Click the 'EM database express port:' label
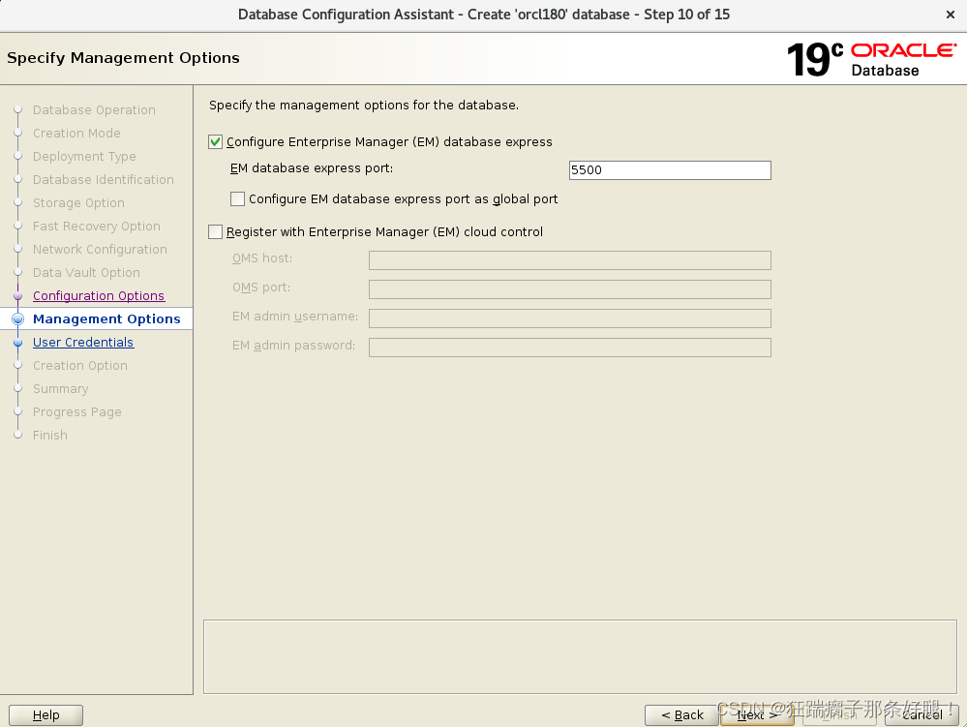The width and height of the screenshot is (967, 727). (312, 168)
